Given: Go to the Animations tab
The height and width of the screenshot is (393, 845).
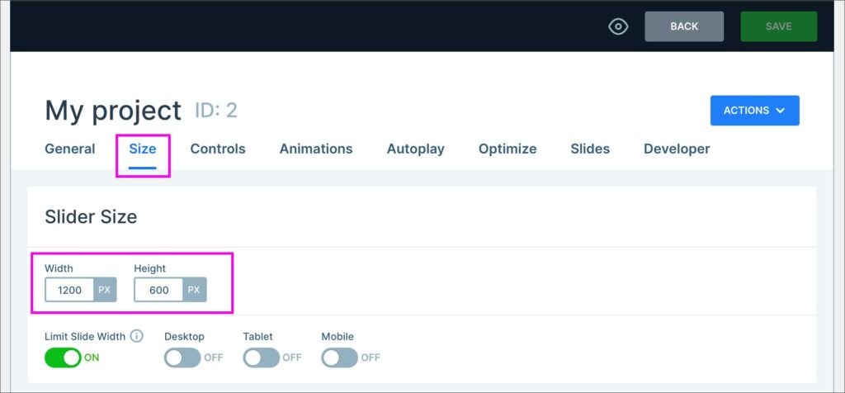Looking at the screenshot, I should point(316,149).
